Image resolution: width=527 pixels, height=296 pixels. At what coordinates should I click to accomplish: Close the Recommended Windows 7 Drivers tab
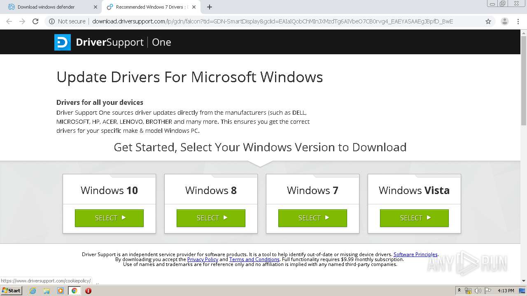coord(194,7)
